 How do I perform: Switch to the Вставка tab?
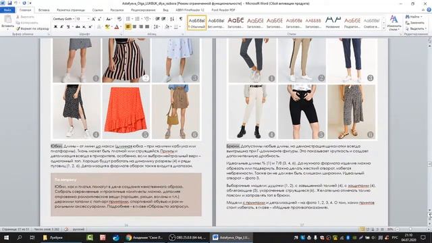(x=44, y=10)
